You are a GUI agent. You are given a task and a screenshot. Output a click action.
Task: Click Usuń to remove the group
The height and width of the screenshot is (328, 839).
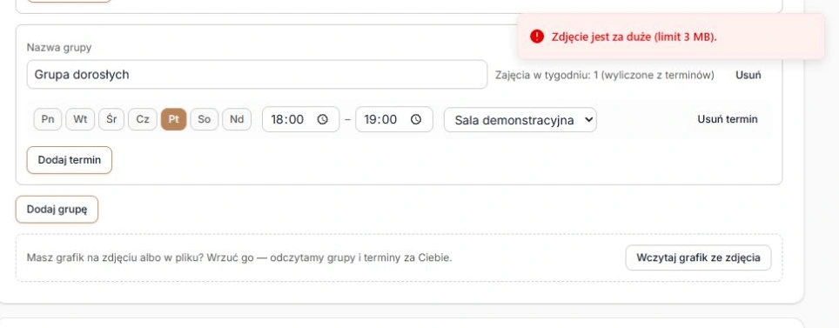click(x=748, y=75)
